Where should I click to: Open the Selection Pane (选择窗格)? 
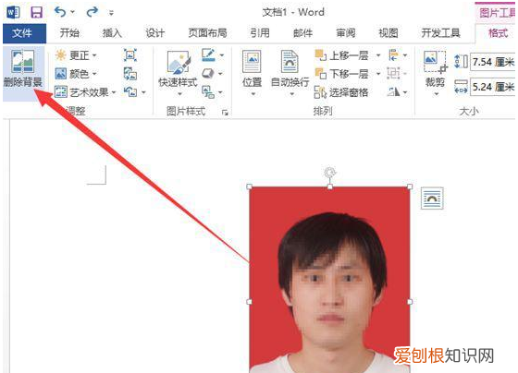point(341,92)
